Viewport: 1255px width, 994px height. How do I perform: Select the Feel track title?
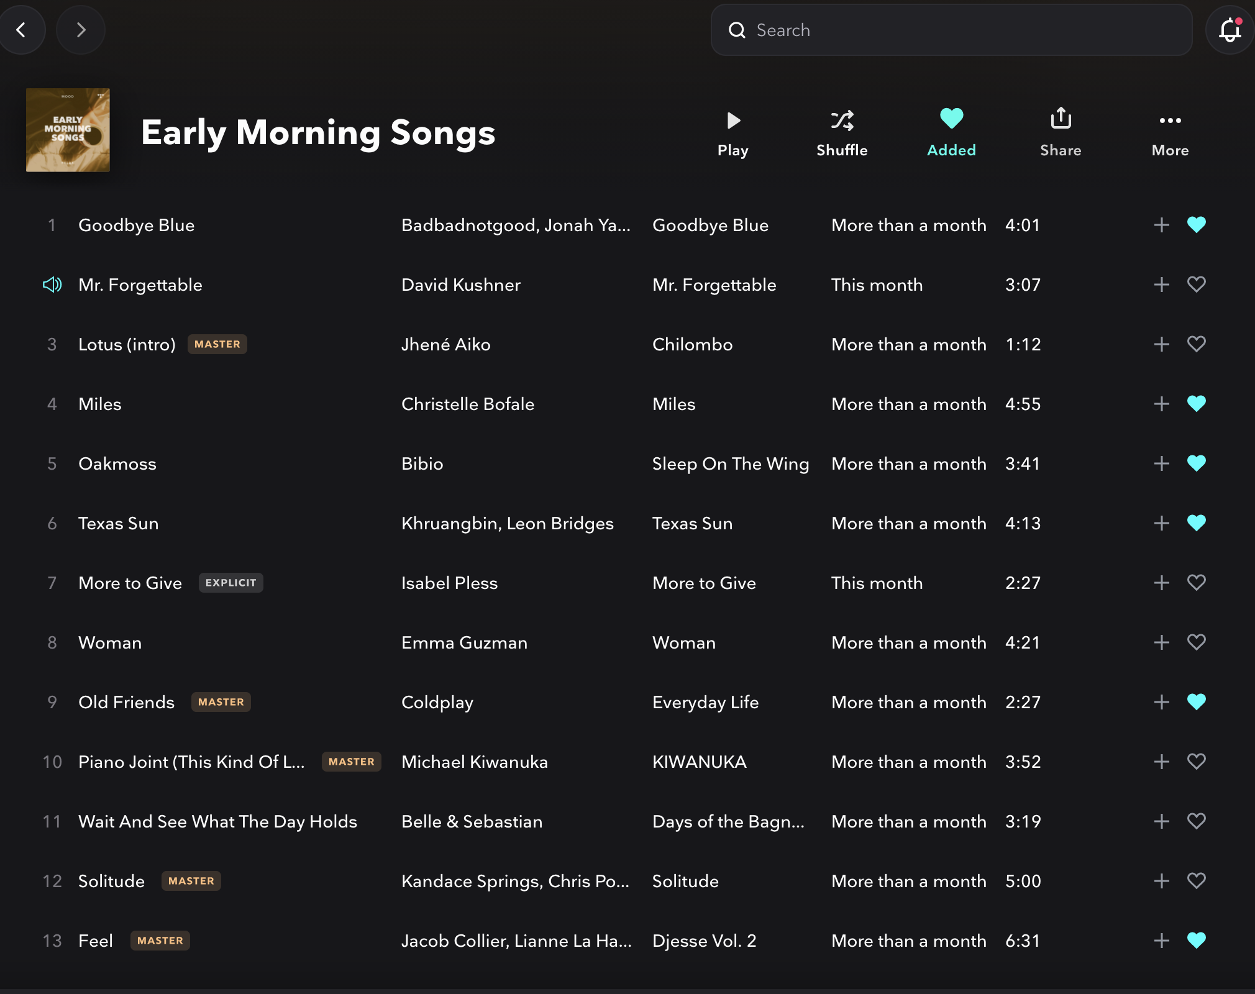[x=96, y=941]
